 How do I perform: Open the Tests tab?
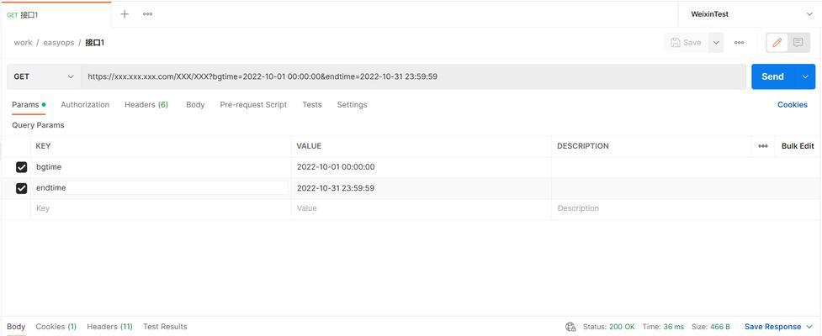(312, 105)
